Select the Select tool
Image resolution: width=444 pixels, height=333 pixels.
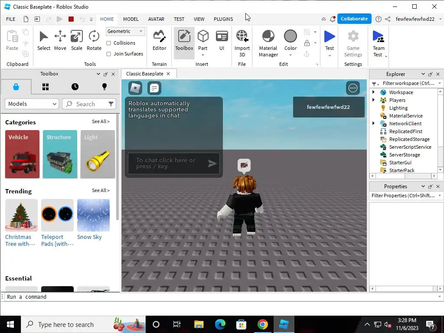point(44,40)
